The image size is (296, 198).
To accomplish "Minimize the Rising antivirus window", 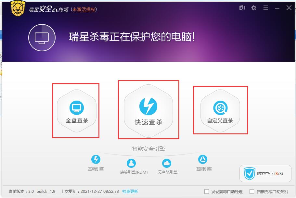I will point(277,8).
